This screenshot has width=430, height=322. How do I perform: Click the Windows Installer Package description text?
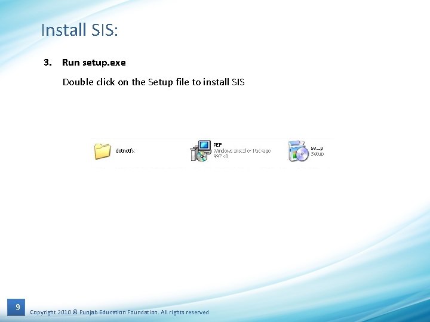click(242, 151)
